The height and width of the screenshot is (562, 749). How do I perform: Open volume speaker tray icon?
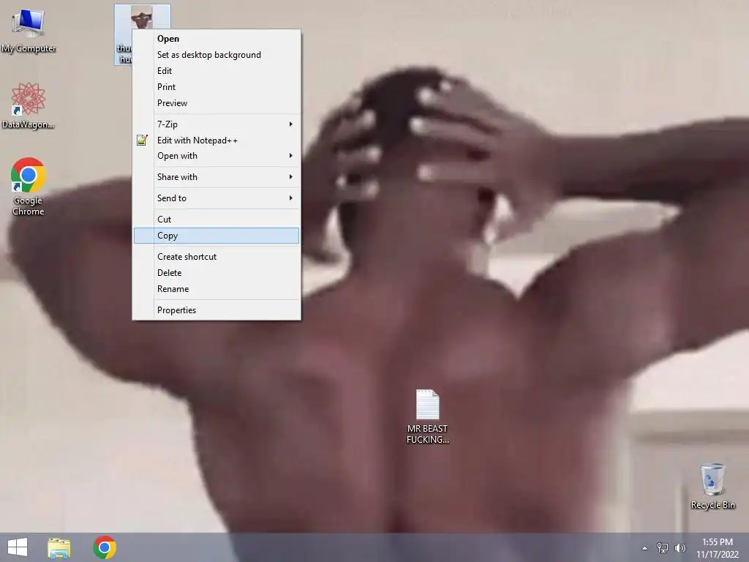click(x=680, y=547)
